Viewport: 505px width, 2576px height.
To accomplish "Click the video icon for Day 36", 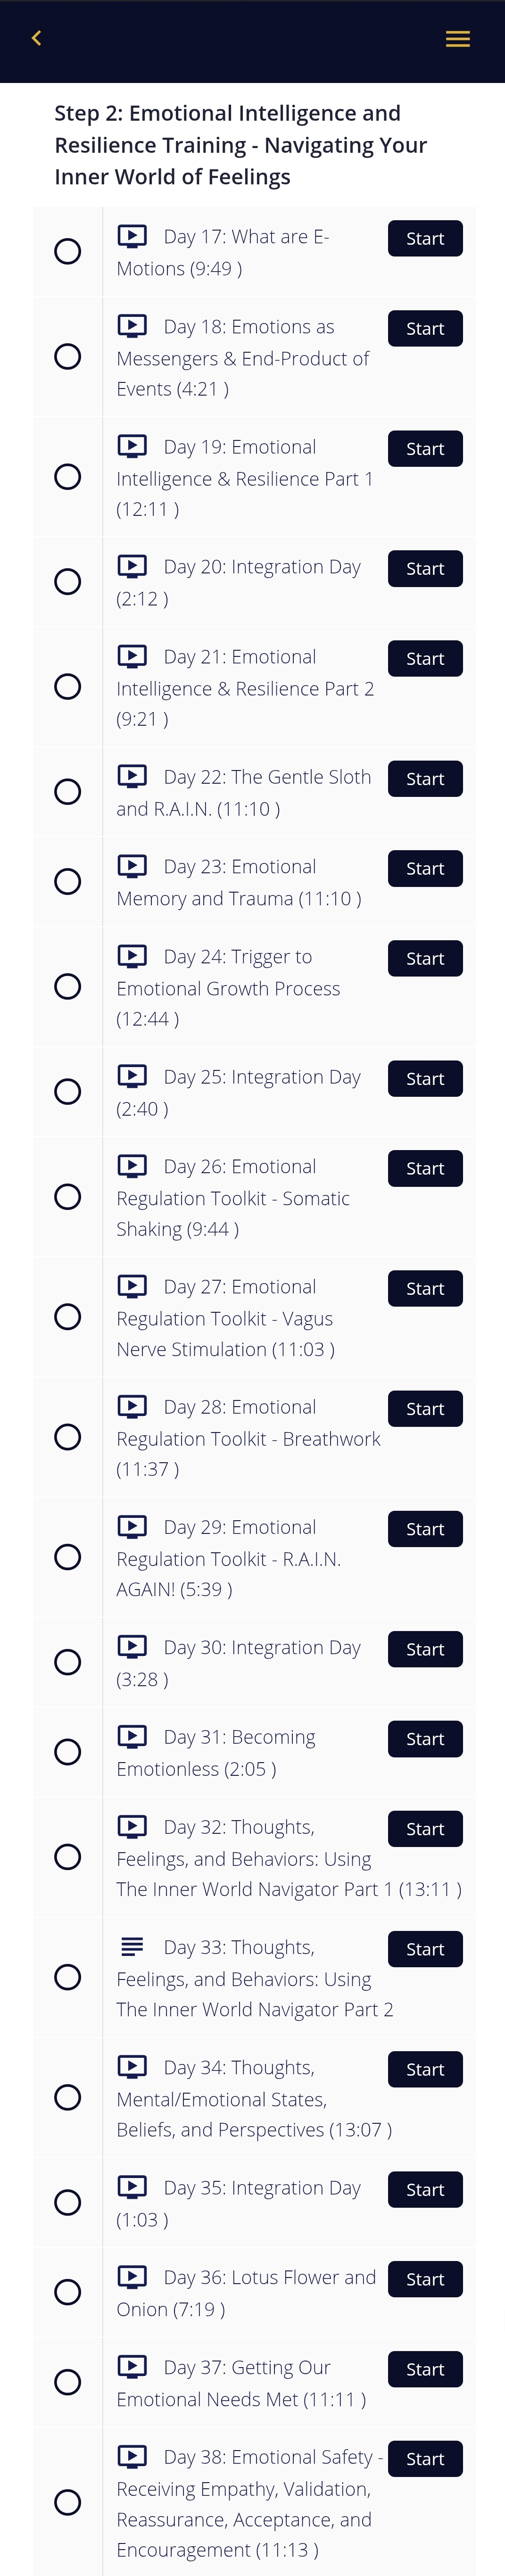I will [x=132, y=2276].
